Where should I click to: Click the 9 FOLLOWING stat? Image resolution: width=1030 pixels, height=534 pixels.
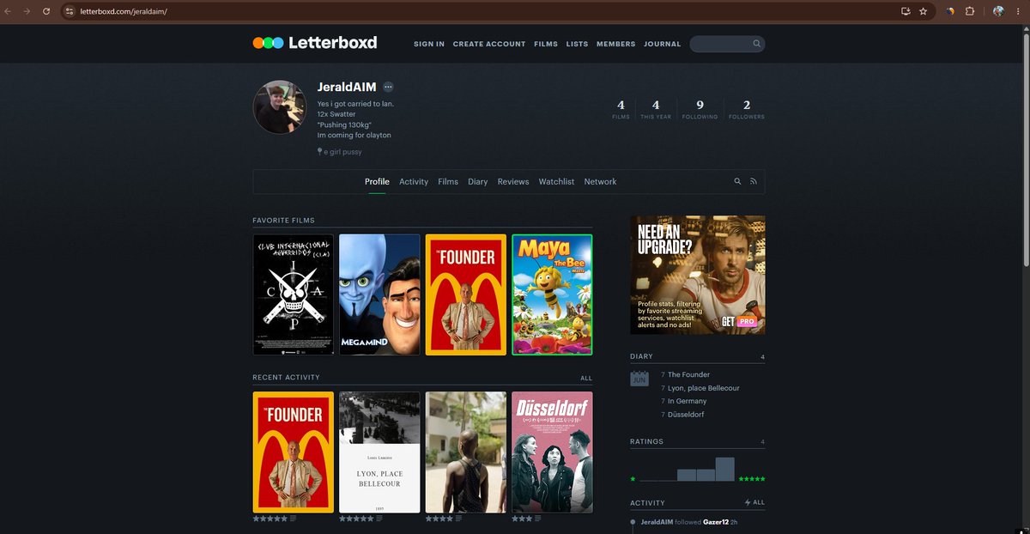[700, 109]
